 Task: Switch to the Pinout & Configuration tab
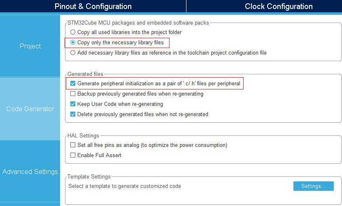(93, 6)
